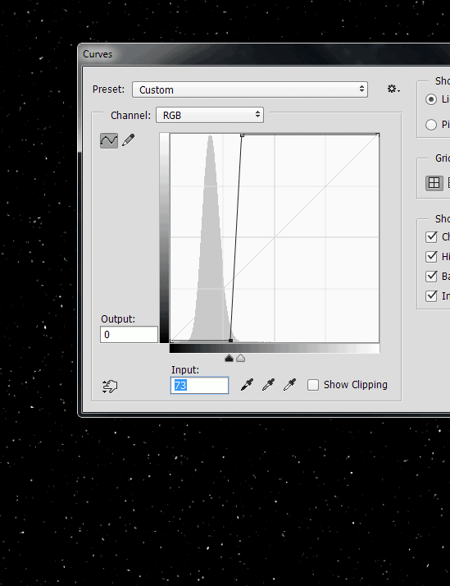
Task: Uncheck the Histogram show checkbox
Action: coord(431,256)
